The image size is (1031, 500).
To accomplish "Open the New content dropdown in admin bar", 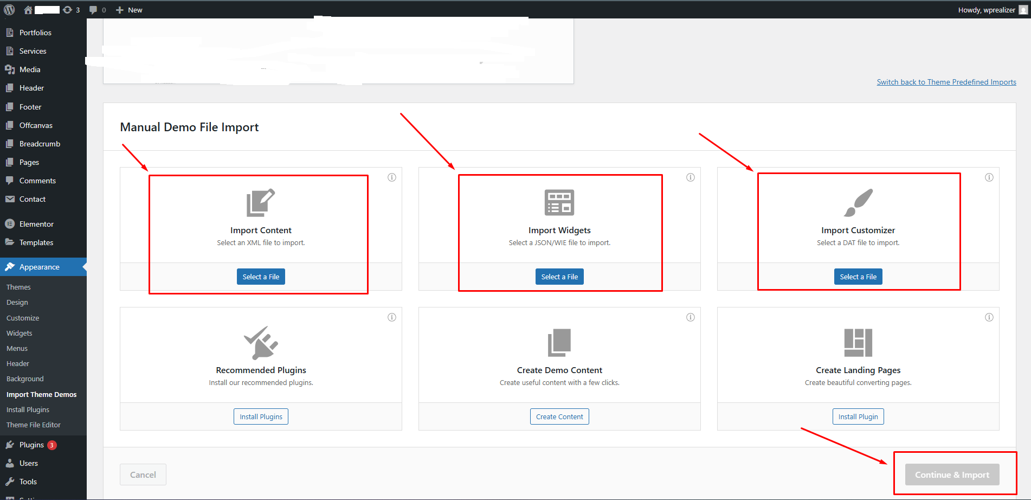I will pyautogui.click(x=130, y=10).
